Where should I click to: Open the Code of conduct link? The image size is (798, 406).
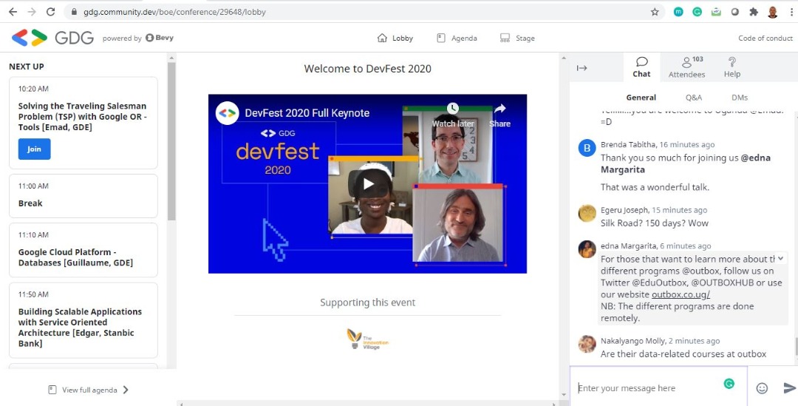765,38
